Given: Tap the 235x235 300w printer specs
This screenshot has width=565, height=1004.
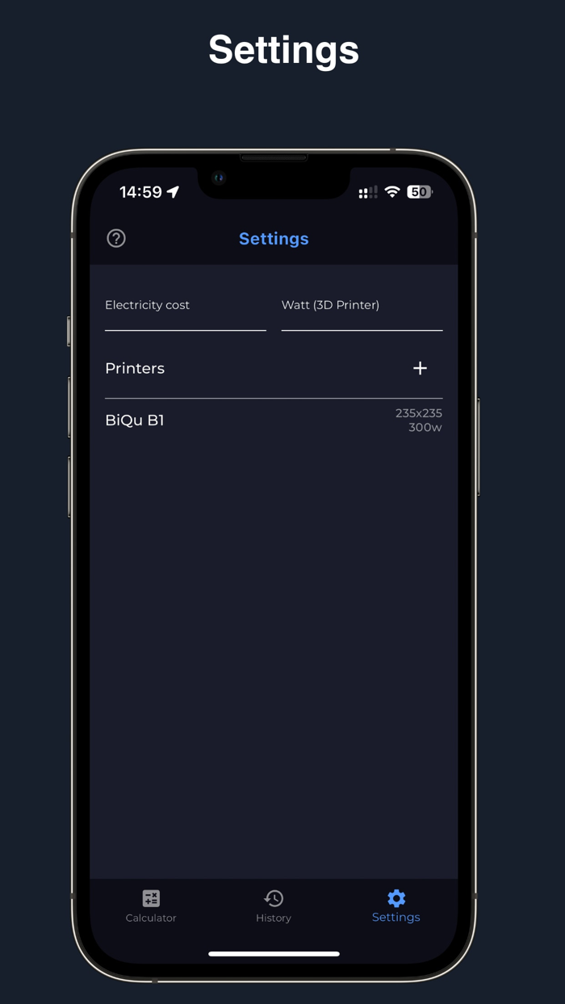Looking at the screenshot, I should 419,420.
